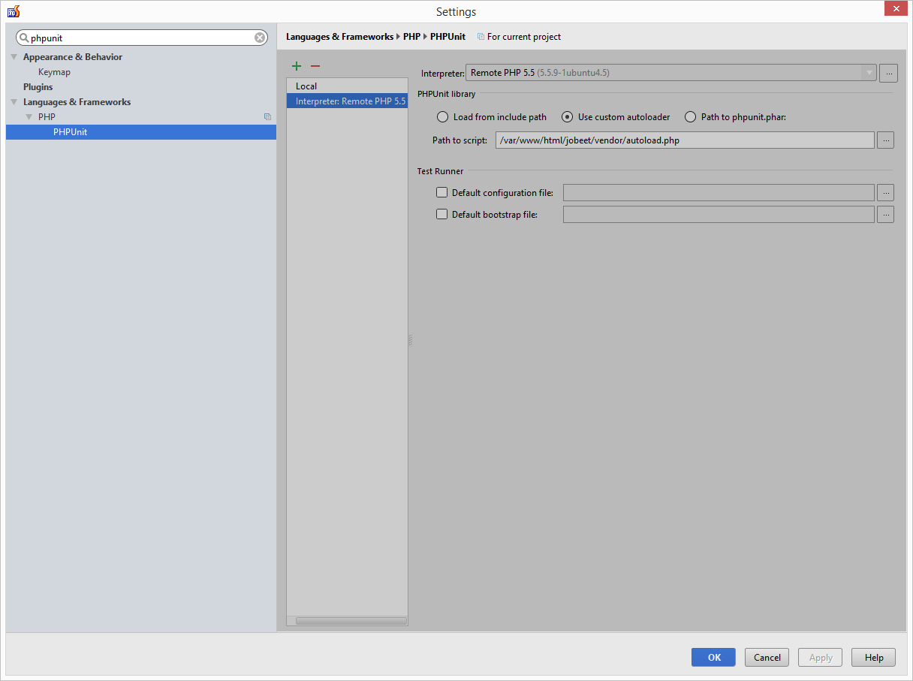This screenshot has height=681, width=913.
Task: Click the panel splitter handle
Action: (410, 340)
